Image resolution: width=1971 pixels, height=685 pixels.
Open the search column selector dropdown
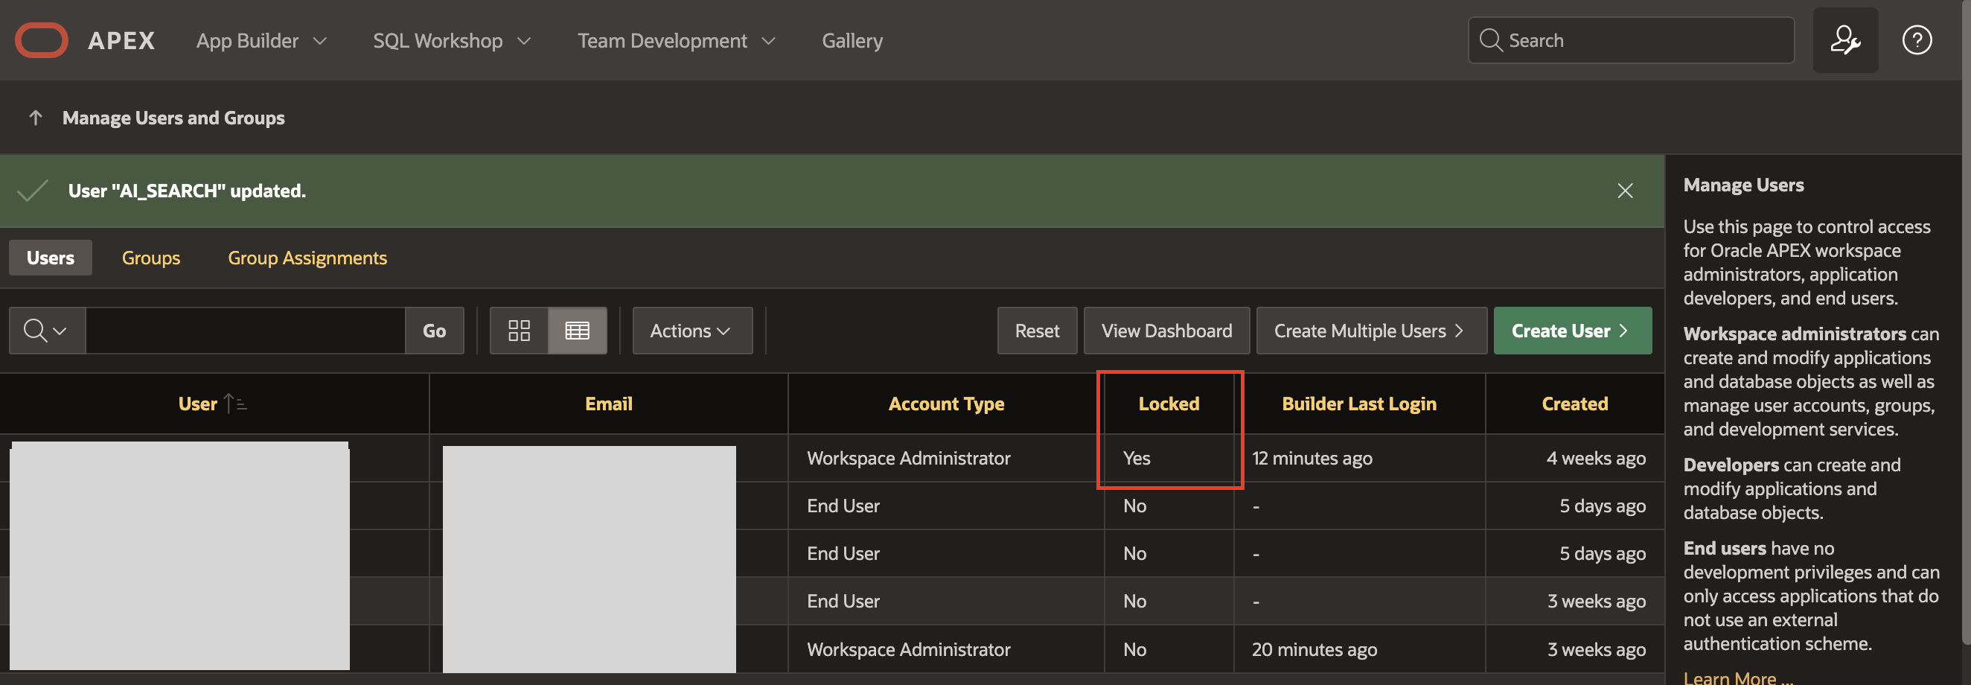pyautogui.click(x=47, y=331)
